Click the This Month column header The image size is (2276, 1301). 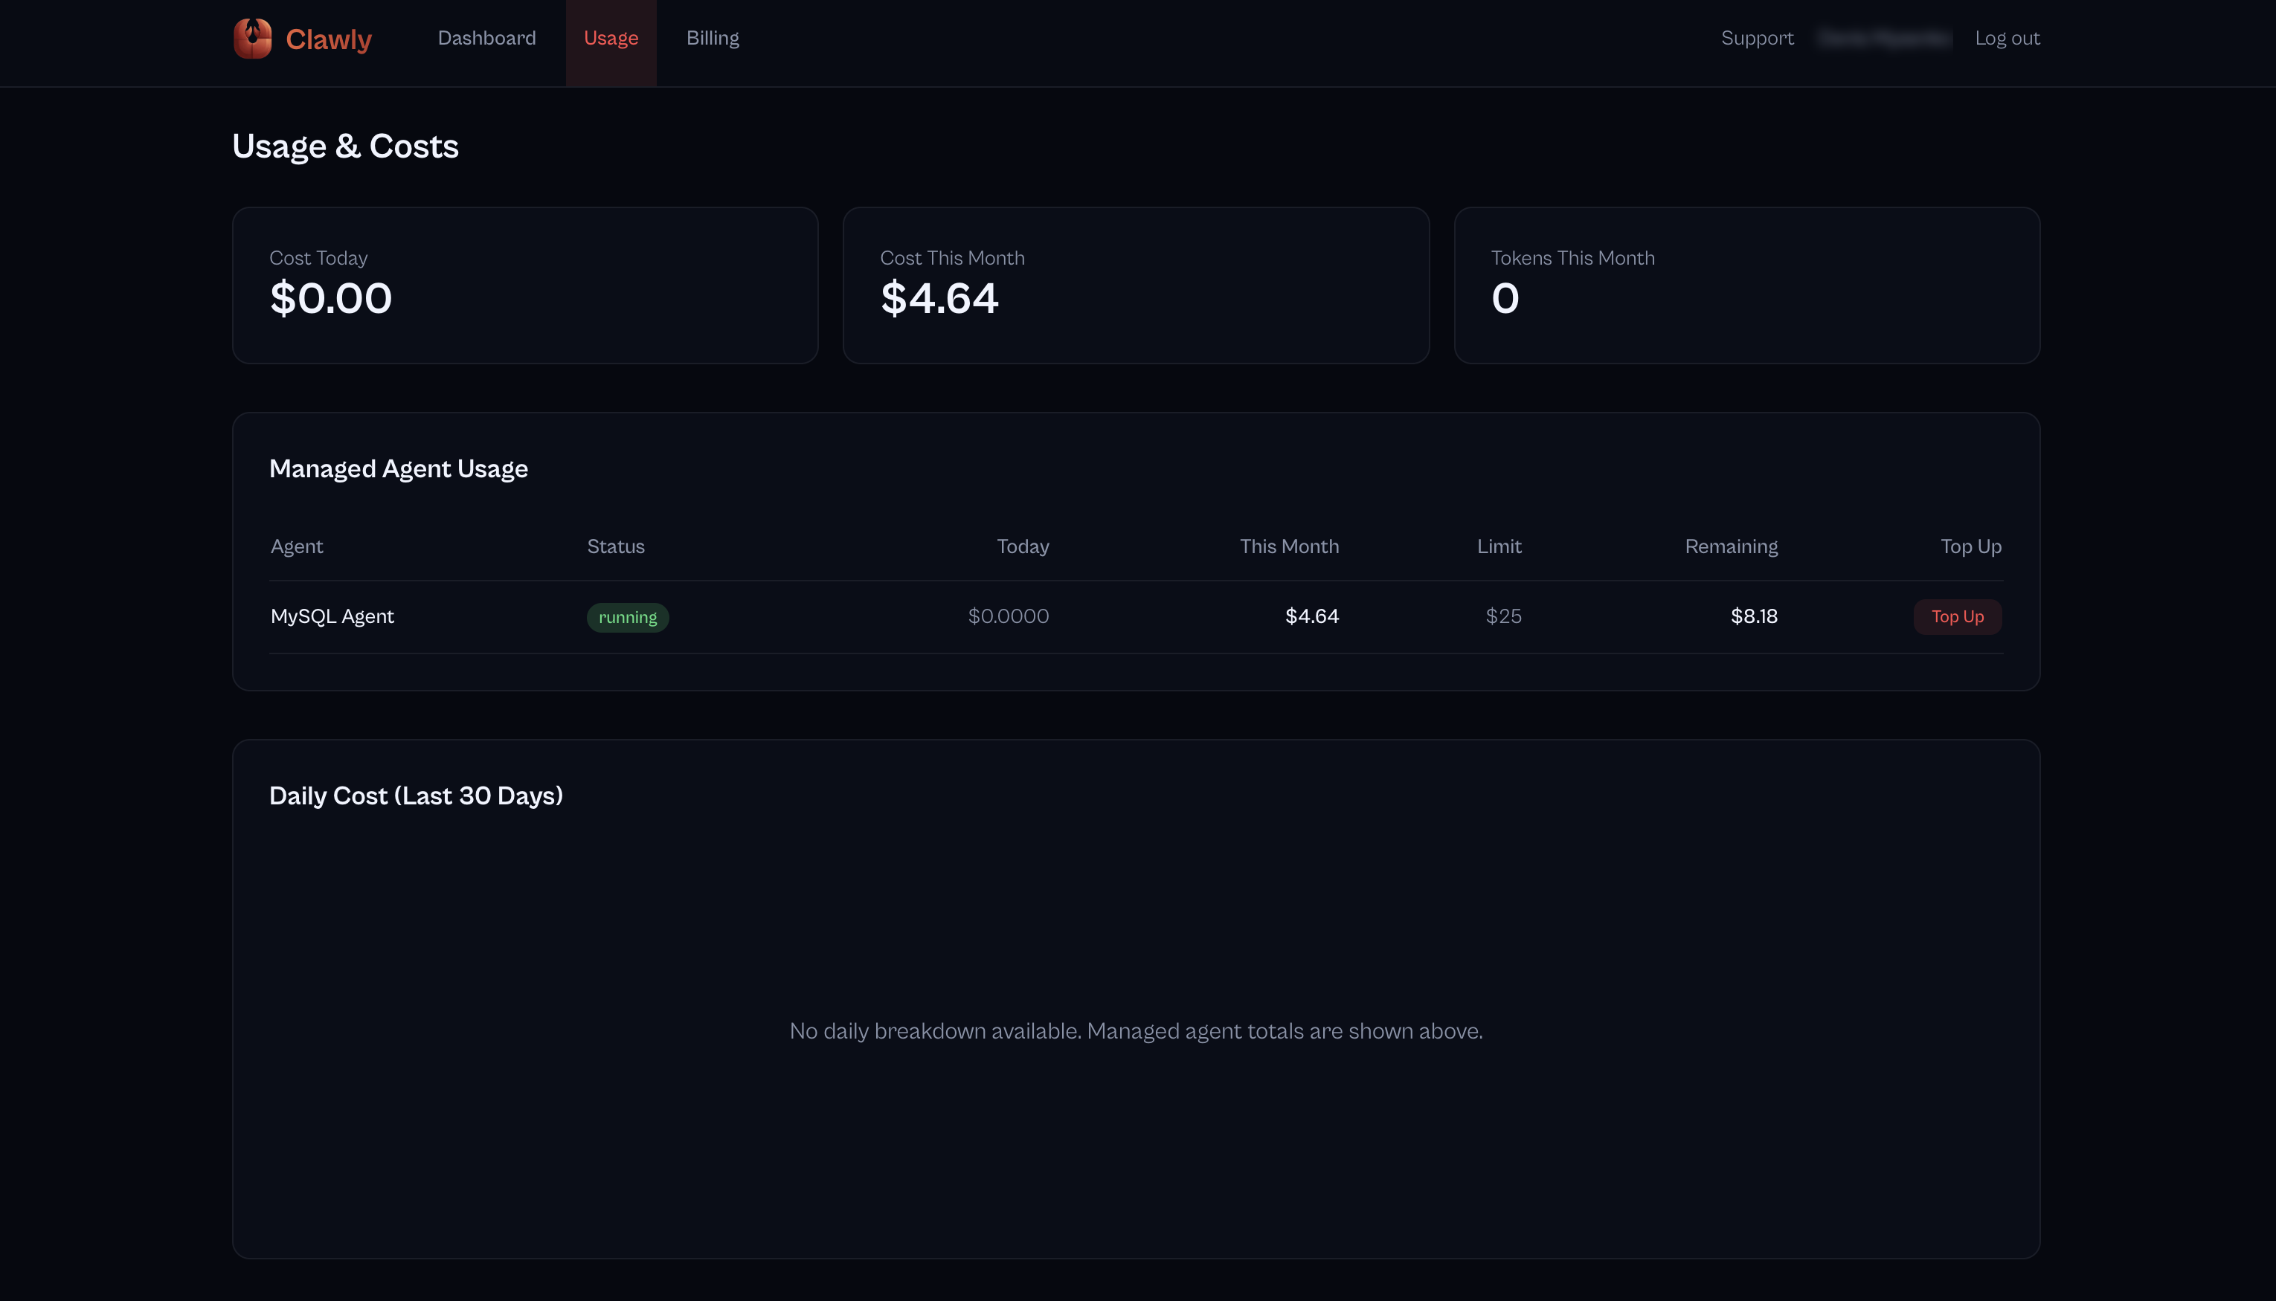pyautogui.click(x=1288, y=546)
